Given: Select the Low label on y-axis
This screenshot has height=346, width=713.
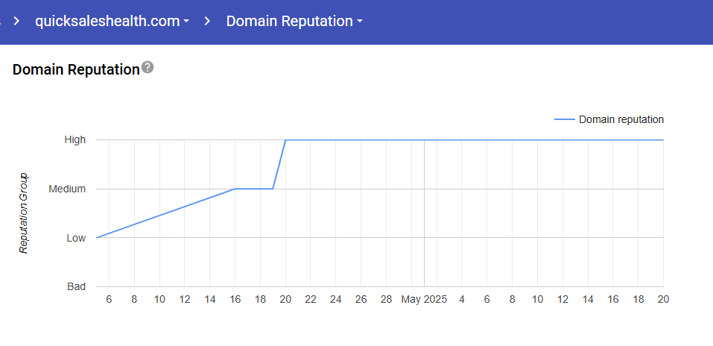Looking at the screenshot, I should point(76,238).
